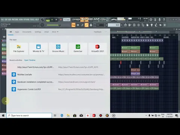Open the Line snap dropdown
Viewport: 180px width, 135px height.
coord(100,25)
